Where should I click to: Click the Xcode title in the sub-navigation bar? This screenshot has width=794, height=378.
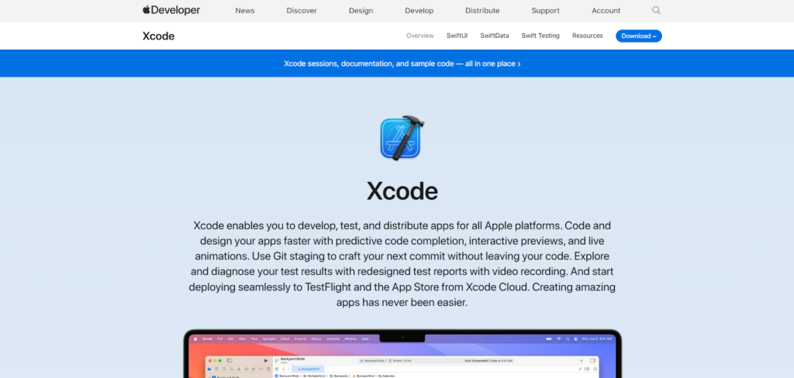pos(158,36)
